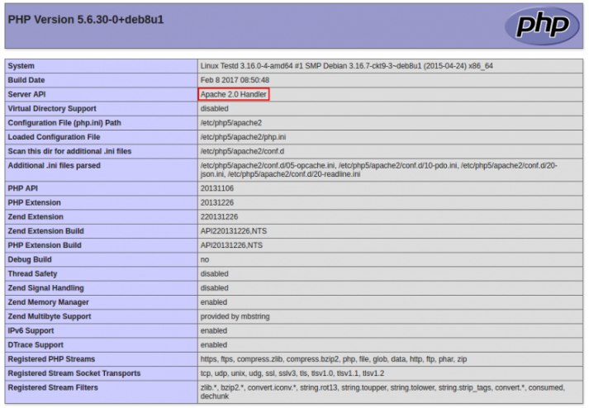589x408 pixels.
Task: Click the provided by mbstring value
Action: click(x=235, y=316)
